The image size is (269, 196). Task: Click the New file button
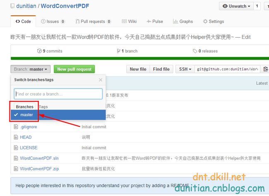pyautogui.click(x=138, y=69)
